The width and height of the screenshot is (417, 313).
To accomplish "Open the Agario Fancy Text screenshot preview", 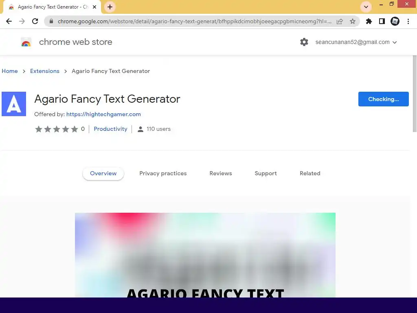I will [x=205, y=255].
